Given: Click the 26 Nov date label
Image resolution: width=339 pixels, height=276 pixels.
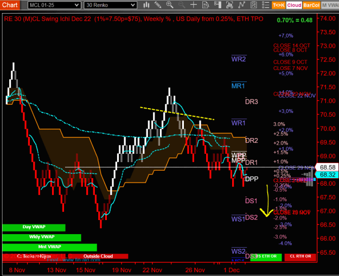Looking at the screenshot, I should point(195,270).
